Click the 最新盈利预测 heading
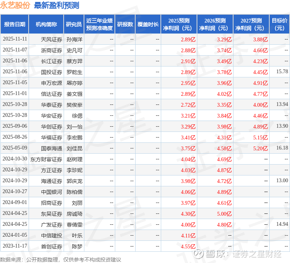This screenshot has width=290, height=263. pos(56,5)
